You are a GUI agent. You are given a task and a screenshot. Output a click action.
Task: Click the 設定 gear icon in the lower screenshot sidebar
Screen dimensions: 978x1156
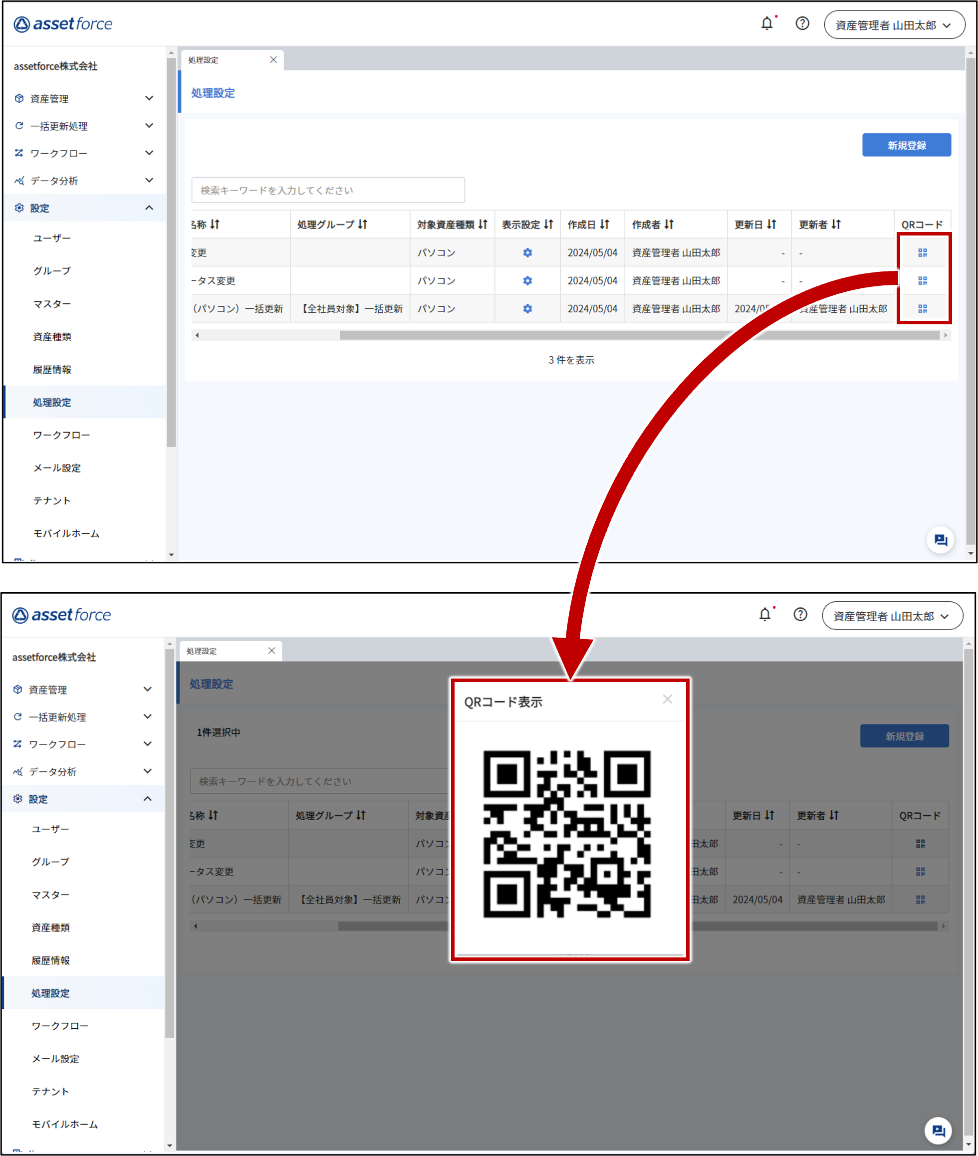tap(18, 799)
